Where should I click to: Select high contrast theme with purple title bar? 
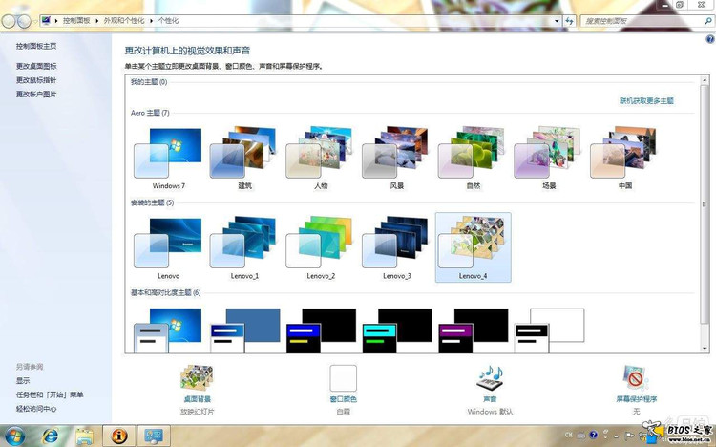pos(474,330)
